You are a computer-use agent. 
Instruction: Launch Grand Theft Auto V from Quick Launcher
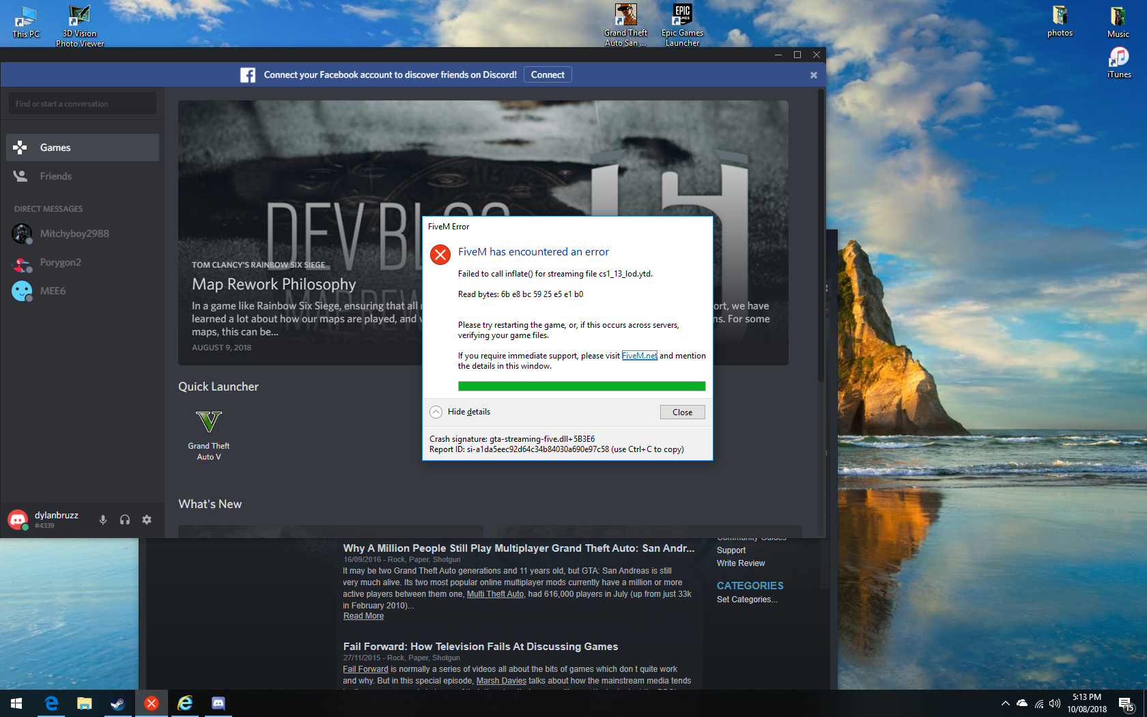point(209,434)
